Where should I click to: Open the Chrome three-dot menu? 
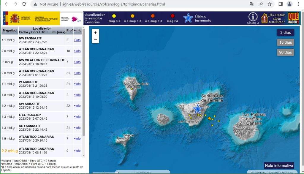tap(298, 4)
